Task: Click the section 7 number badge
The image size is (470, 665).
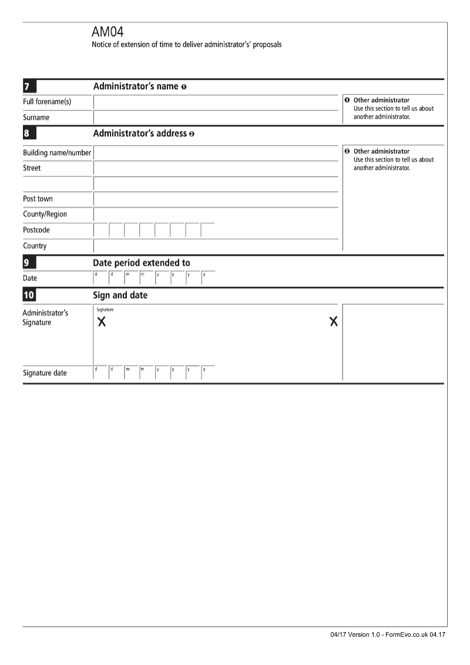Action: click(x=29, y=87)
